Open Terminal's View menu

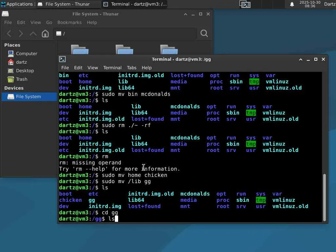(x=93, y=68)
